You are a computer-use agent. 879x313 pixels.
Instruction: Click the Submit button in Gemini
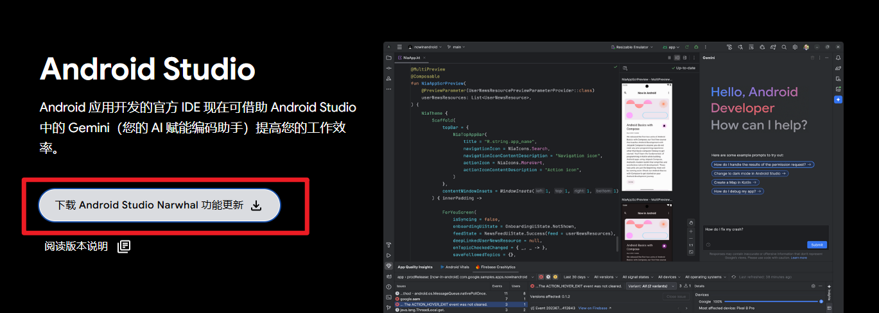coord(817,245)
